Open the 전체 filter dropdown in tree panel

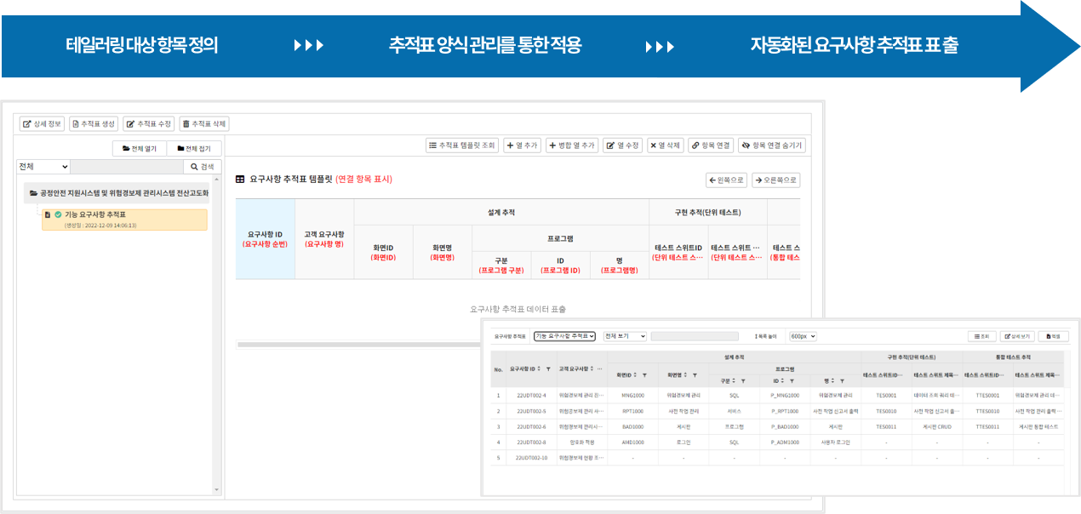[43, 167]
